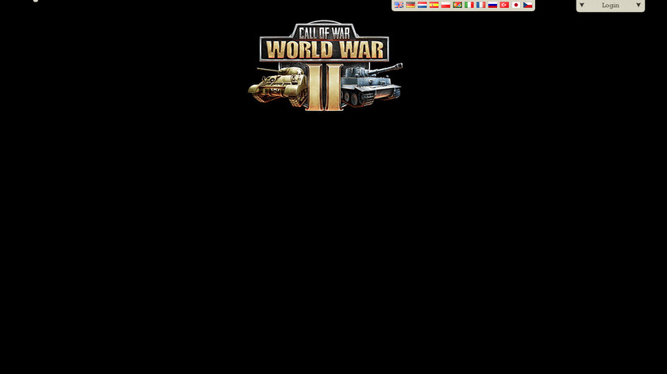Switch to Portuguese via its flag
Viewport: 667px width, 374px height.
(457, 5)
